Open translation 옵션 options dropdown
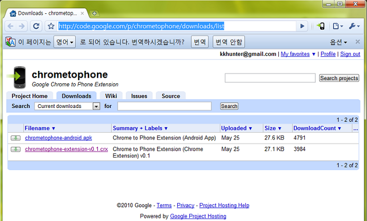Screen dimensions: 367x221 tap(339, 42)
